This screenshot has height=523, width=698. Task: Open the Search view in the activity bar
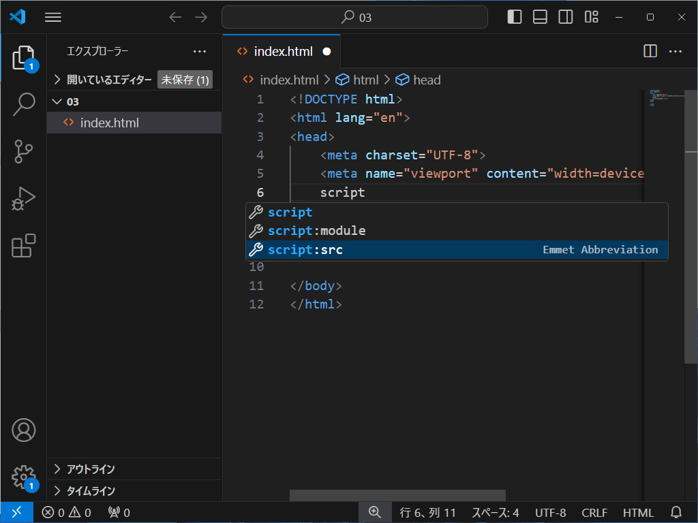[x=24, y=104]
